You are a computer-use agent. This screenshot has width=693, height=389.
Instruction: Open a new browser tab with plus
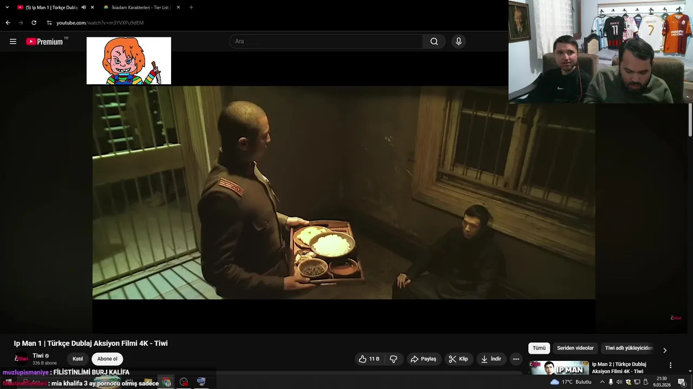[191, 8]
